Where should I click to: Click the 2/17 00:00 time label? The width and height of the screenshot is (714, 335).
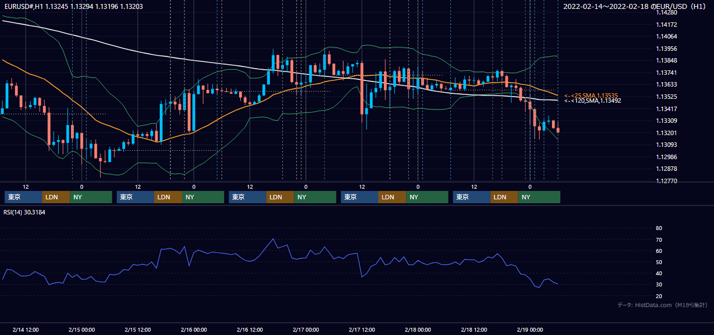click(306, 329)
